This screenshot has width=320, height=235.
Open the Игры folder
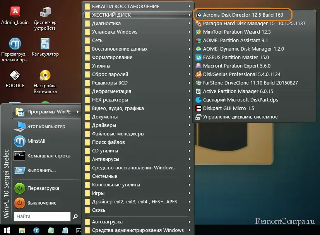pos(138,193)
